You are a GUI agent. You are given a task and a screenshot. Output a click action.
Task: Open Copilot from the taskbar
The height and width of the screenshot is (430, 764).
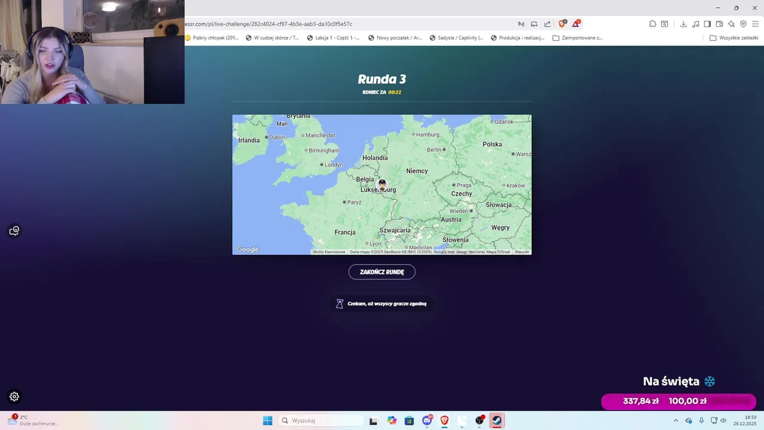pos(392,420)
